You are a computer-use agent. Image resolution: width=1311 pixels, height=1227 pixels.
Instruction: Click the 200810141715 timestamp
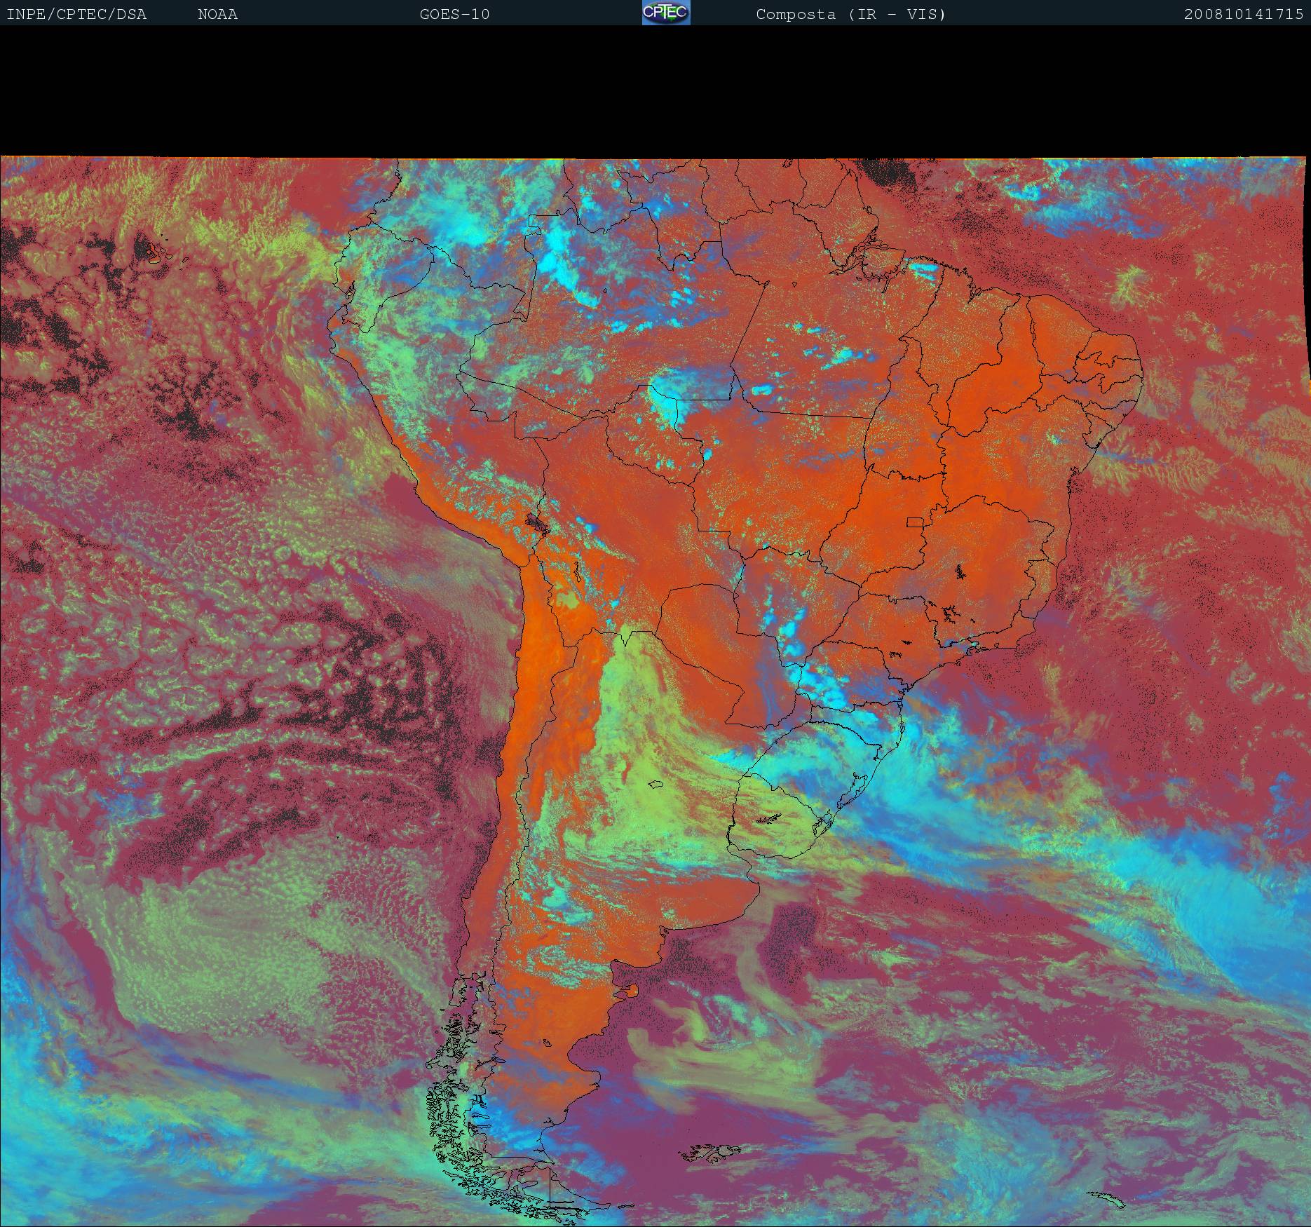[1243, 14]
